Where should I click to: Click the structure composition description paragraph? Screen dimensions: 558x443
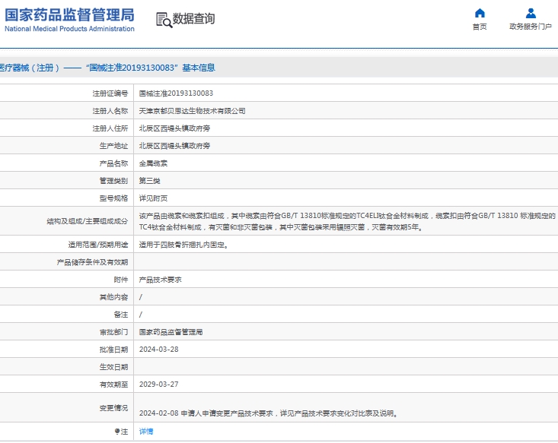pyautogui.click(x=347, y=221)
